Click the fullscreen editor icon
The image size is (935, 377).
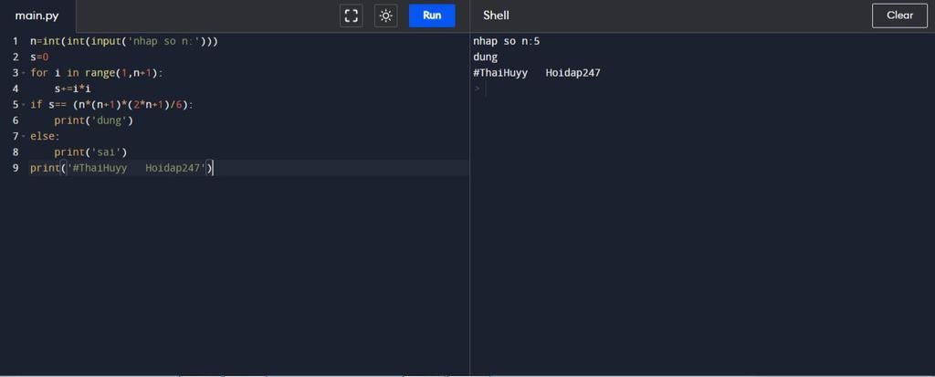tap(351, 16)
